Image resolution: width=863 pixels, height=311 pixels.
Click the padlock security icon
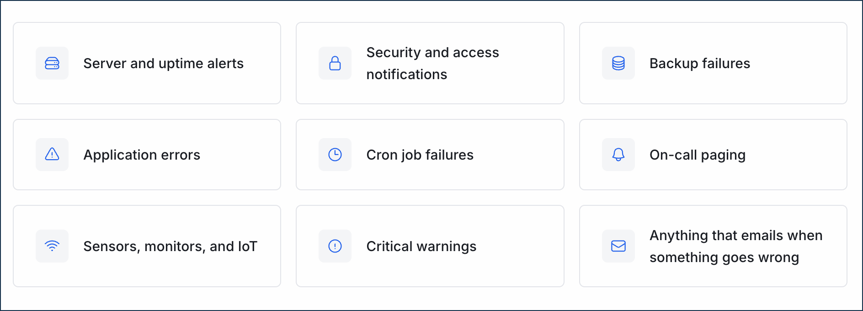coord(335,63)
